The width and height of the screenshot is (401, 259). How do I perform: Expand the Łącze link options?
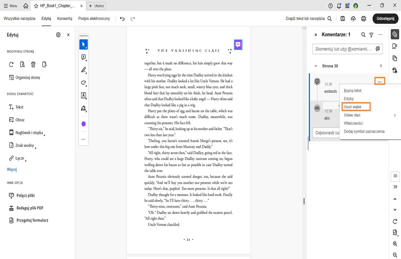17,158
